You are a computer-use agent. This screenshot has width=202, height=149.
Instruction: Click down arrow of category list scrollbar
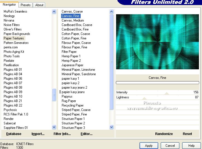[x=54, y=127]
